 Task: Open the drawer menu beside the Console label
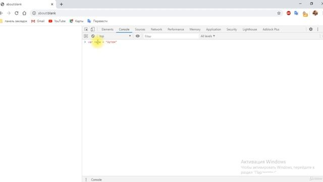(x=86, y=179)
